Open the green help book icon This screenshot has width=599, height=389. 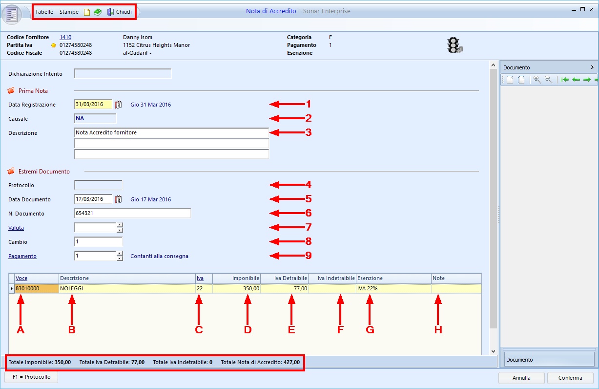click(98, 12)
